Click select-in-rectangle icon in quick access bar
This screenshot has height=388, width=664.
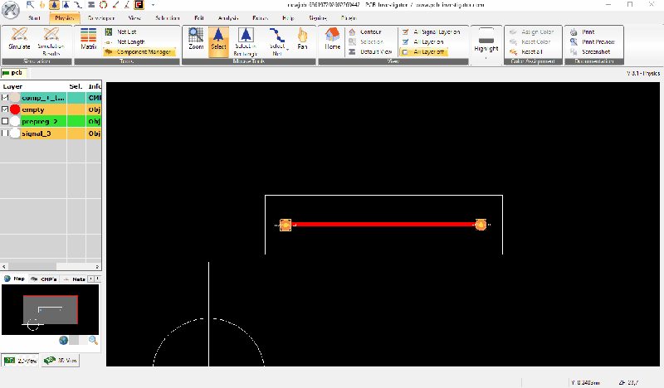66,5
